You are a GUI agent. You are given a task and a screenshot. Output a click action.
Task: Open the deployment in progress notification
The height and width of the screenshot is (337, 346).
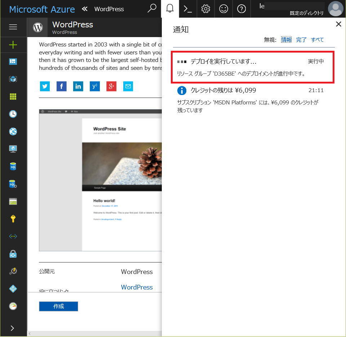pos(252,67)
